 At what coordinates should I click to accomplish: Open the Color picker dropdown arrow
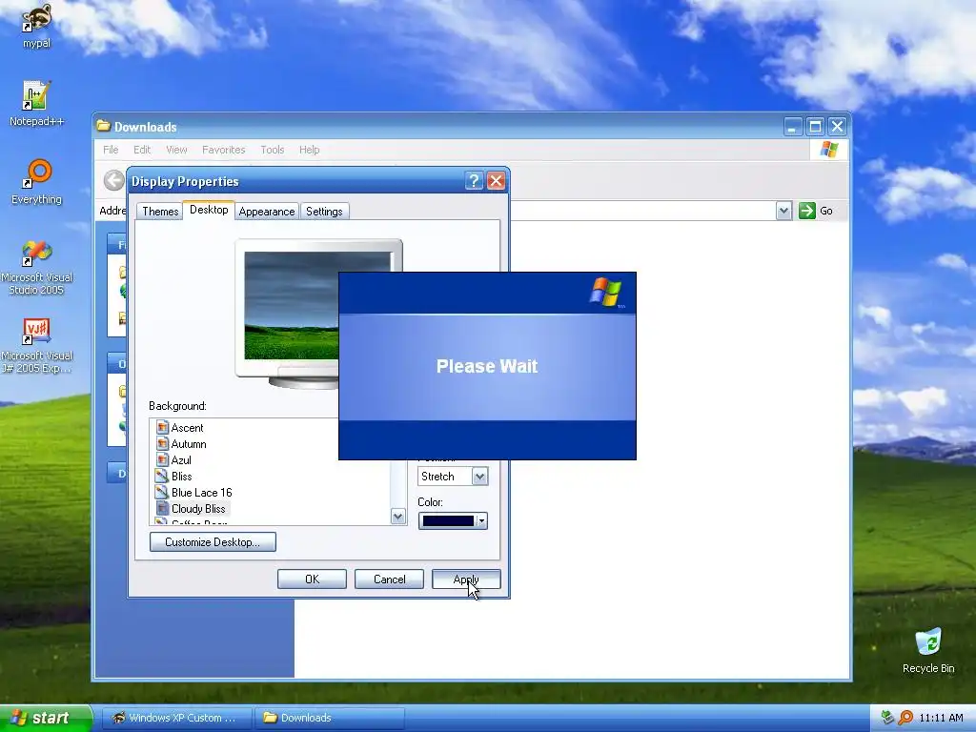[481, 521]
